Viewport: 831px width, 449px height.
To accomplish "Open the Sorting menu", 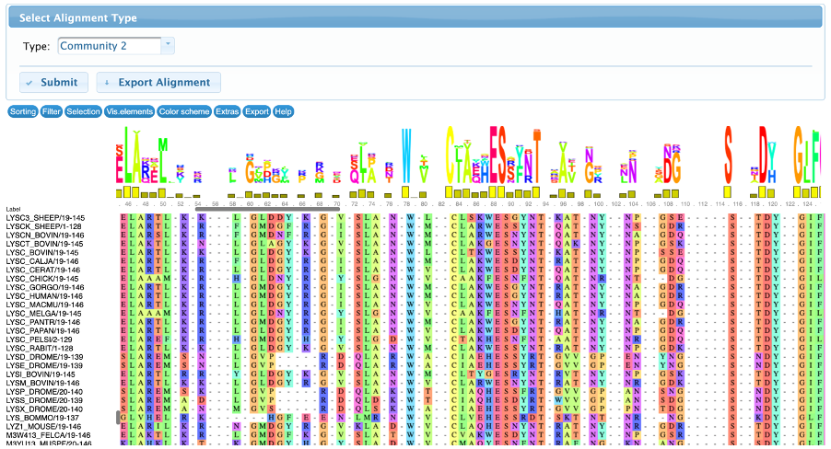I will click(23, 111).
